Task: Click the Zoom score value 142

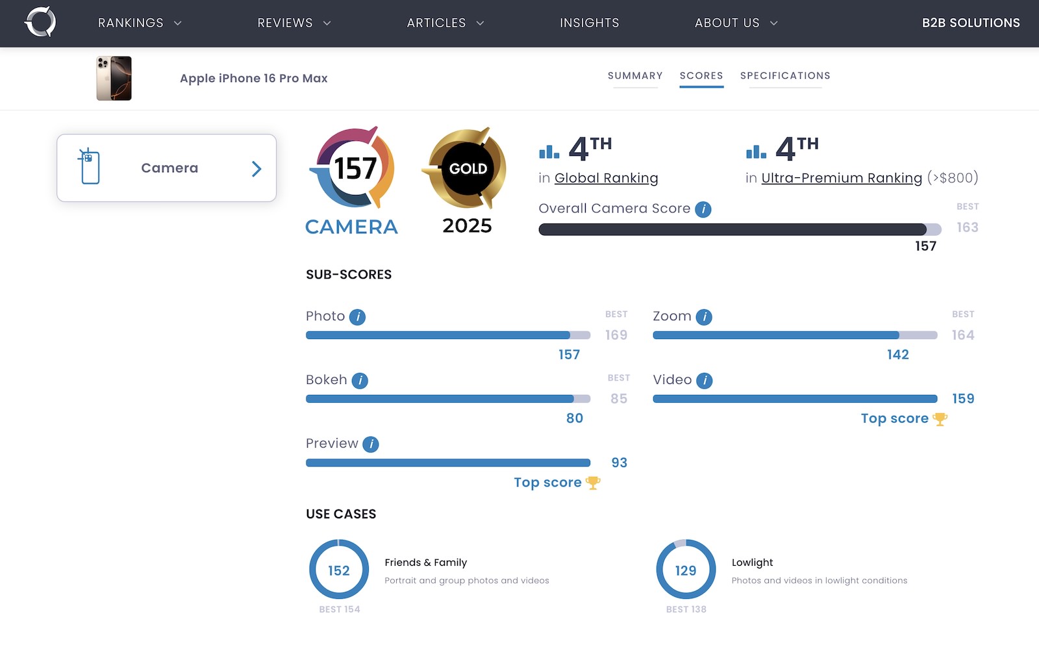Action: click(x=897, y=355)
